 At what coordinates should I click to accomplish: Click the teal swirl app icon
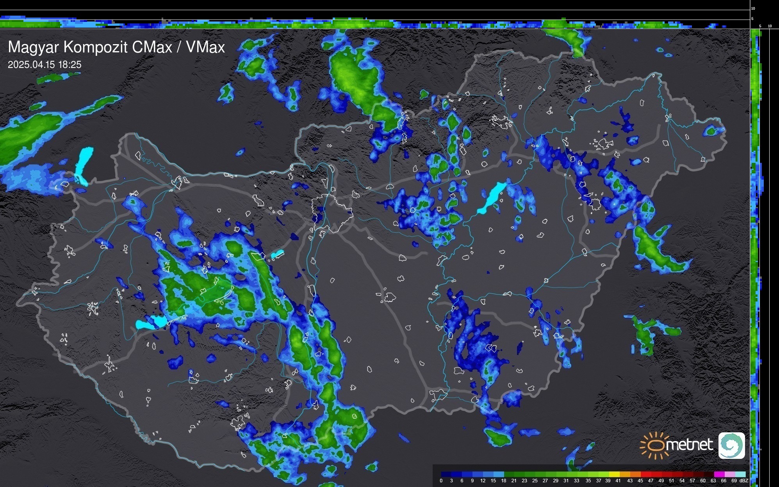[x=731, y=445]
